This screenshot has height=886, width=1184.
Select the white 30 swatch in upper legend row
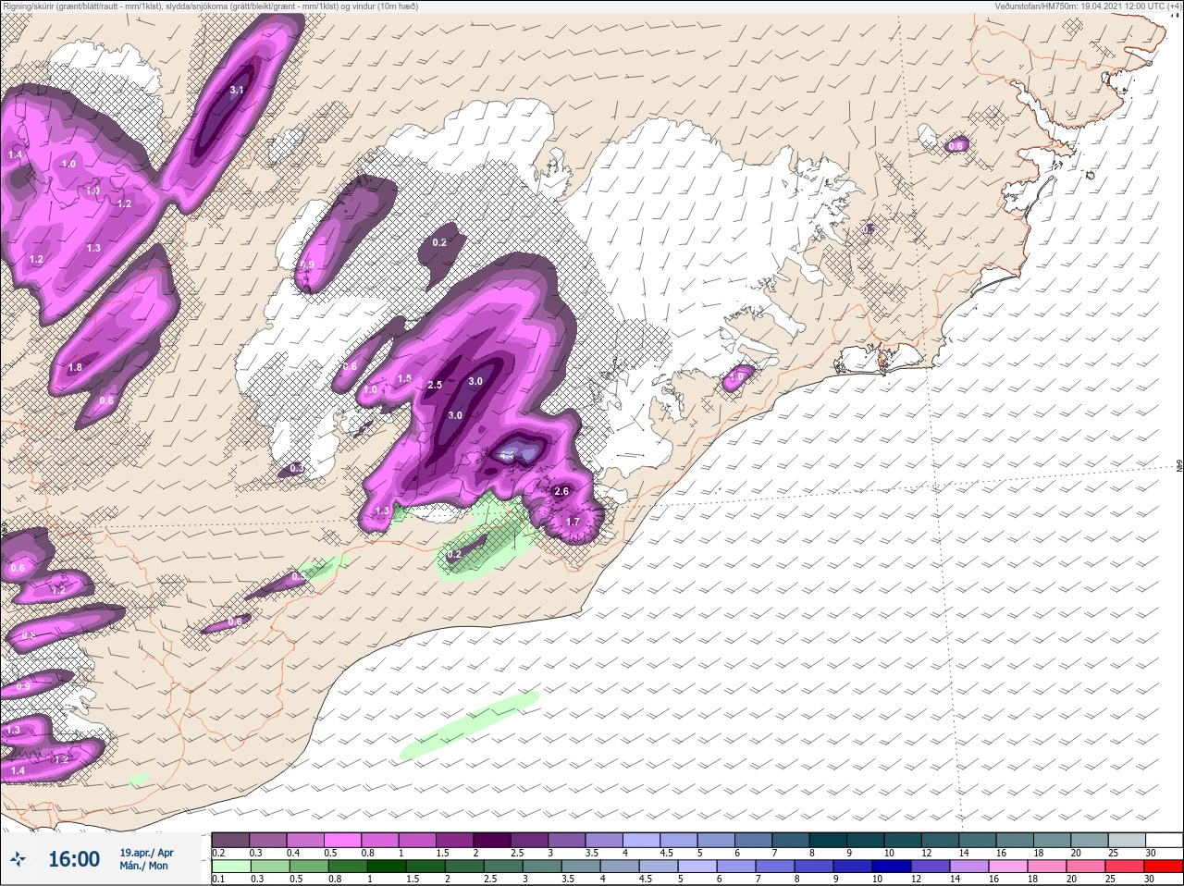[x=1163, y=840]
